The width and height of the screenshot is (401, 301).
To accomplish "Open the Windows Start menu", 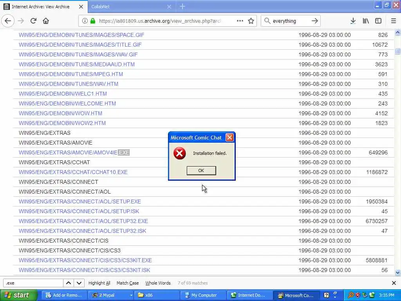I will pos(18,295).
